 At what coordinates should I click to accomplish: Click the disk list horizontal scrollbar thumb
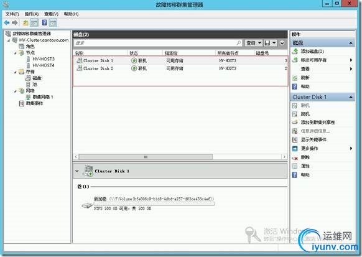pyautogui.click(x=146, y=157)
